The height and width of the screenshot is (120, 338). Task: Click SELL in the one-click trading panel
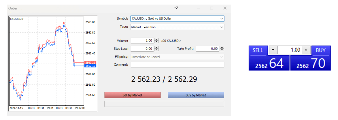point(258,50)
